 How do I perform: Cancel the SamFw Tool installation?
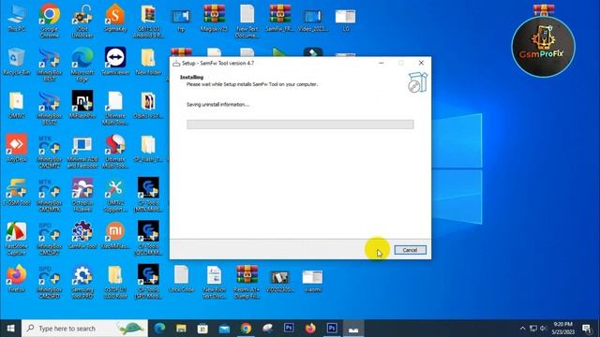[x=410, y=250]
